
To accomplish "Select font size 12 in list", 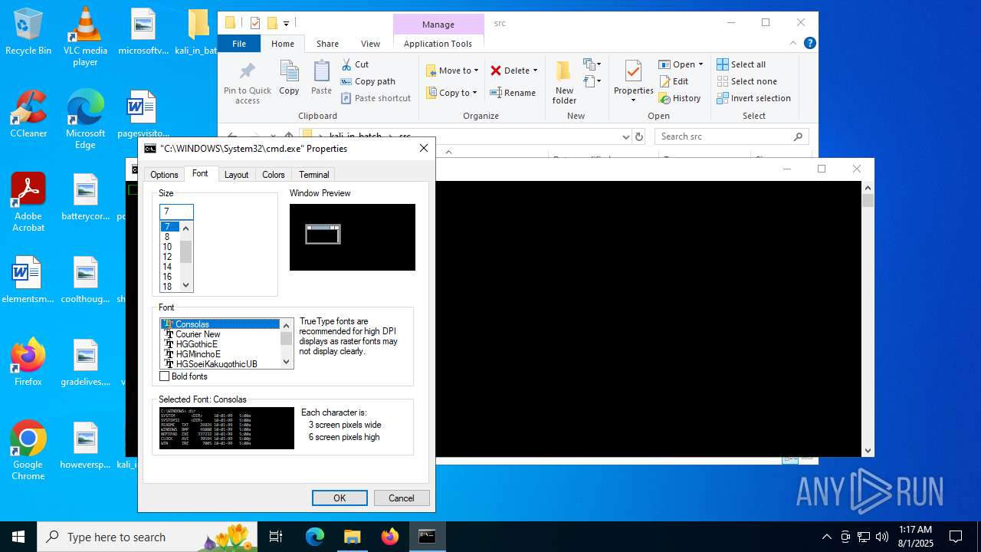I will (167, 257).
